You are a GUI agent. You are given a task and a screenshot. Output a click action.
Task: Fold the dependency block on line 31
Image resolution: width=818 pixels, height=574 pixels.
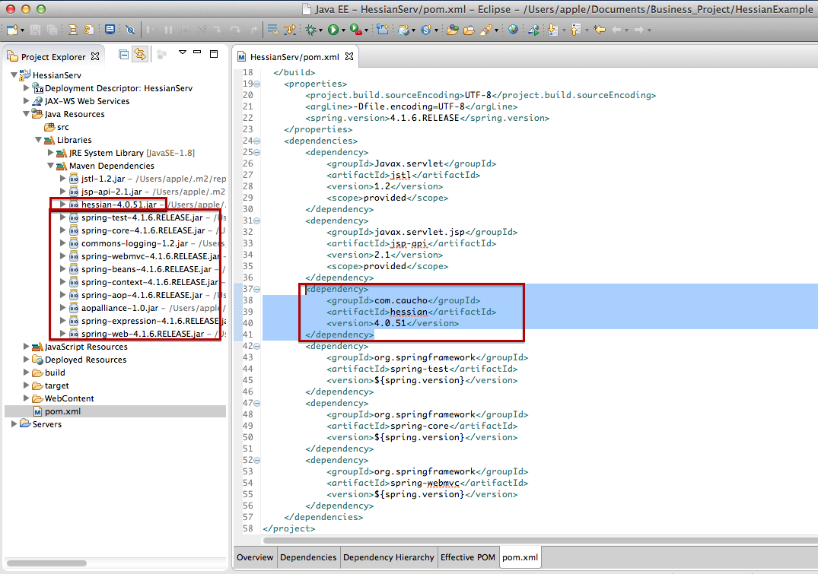pyautogui.click(x=257, y=220)
